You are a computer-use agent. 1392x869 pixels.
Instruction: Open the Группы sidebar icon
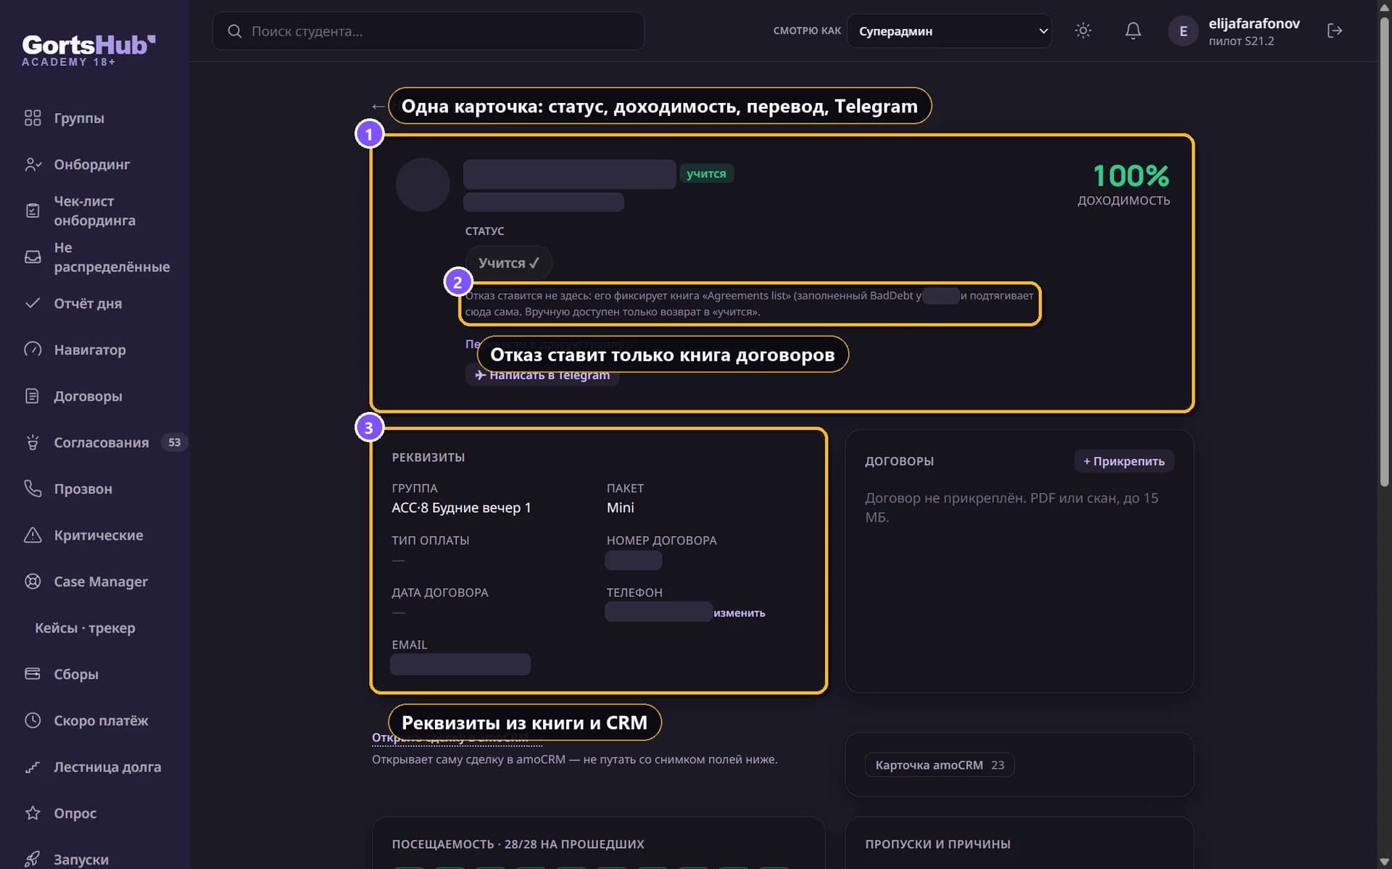[x=33, y=118]
